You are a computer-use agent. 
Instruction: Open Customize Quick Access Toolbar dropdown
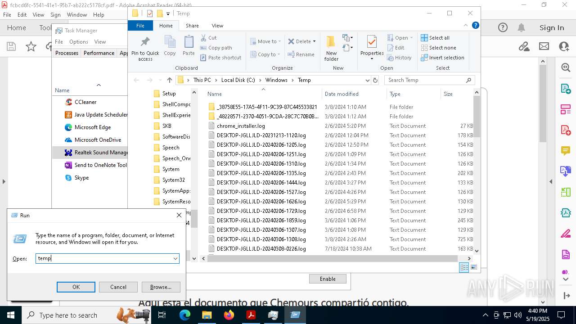click(168, 14)
